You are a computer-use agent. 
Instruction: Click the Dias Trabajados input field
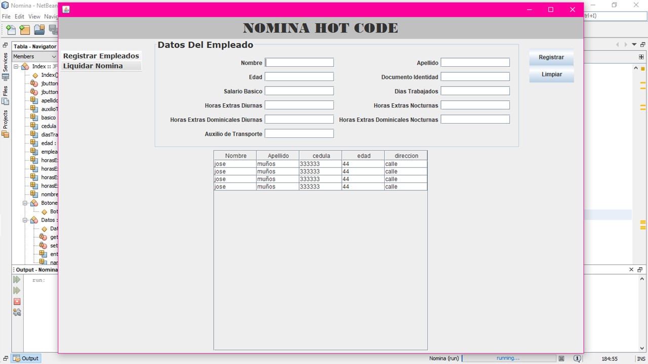475,91
